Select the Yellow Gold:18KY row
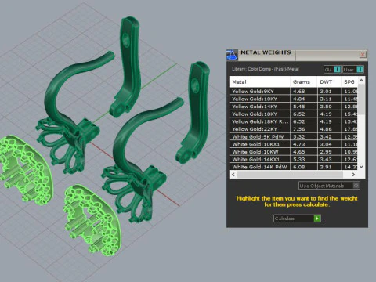Viewport: 376px width, 282px height. pyautogui.click(x=294, y=114)
